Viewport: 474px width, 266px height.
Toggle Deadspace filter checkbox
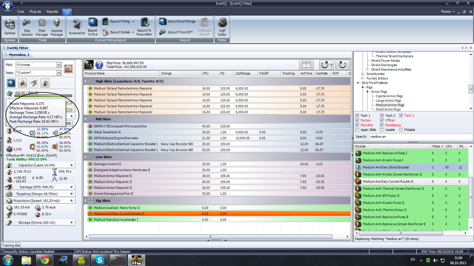click(382, 125)
